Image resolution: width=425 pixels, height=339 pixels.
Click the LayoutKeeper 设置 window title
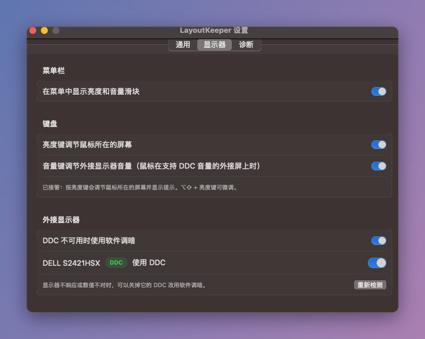(214, 30)
